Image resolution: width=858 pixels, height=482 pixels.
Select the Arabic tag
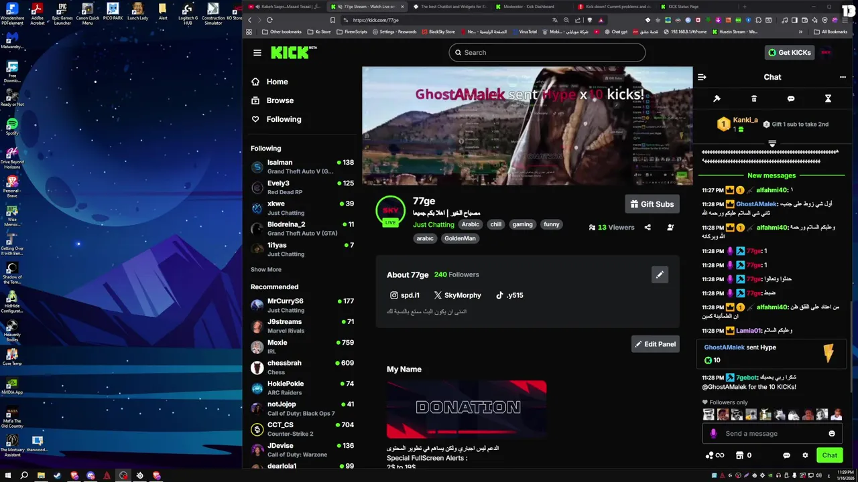pos(471,224)
